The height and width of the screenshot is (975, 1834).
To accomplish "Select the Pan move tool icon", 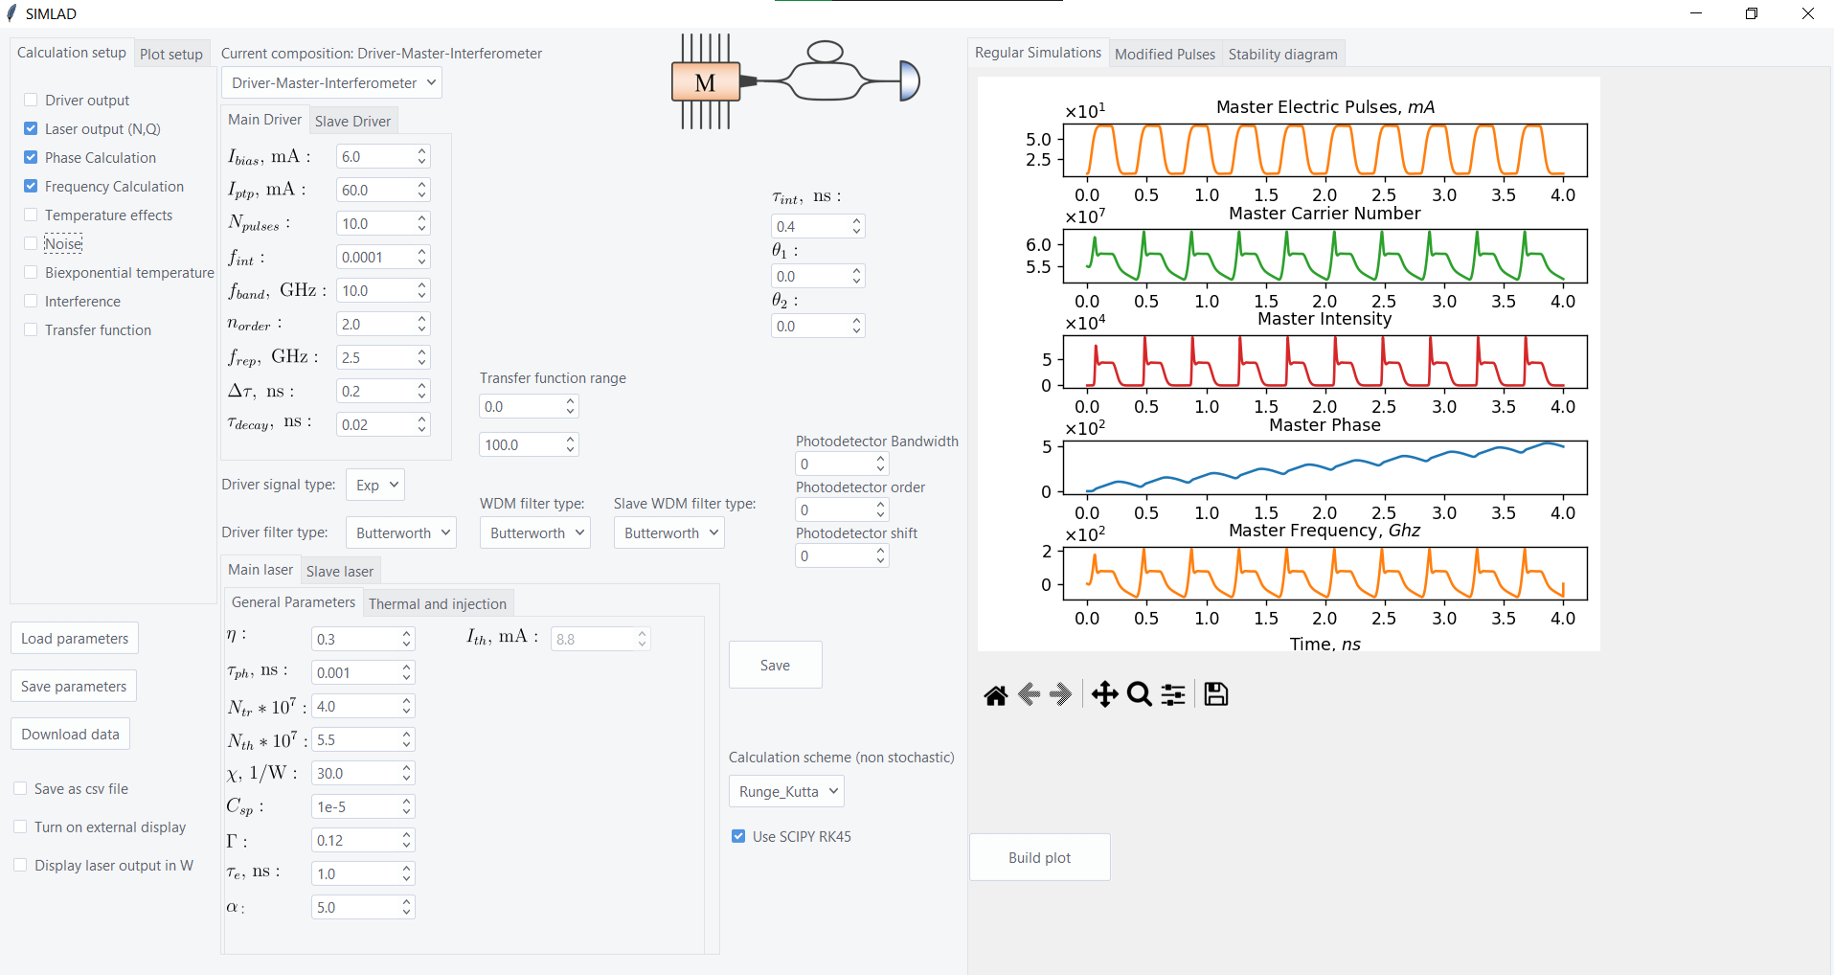I will point(1104,694).
